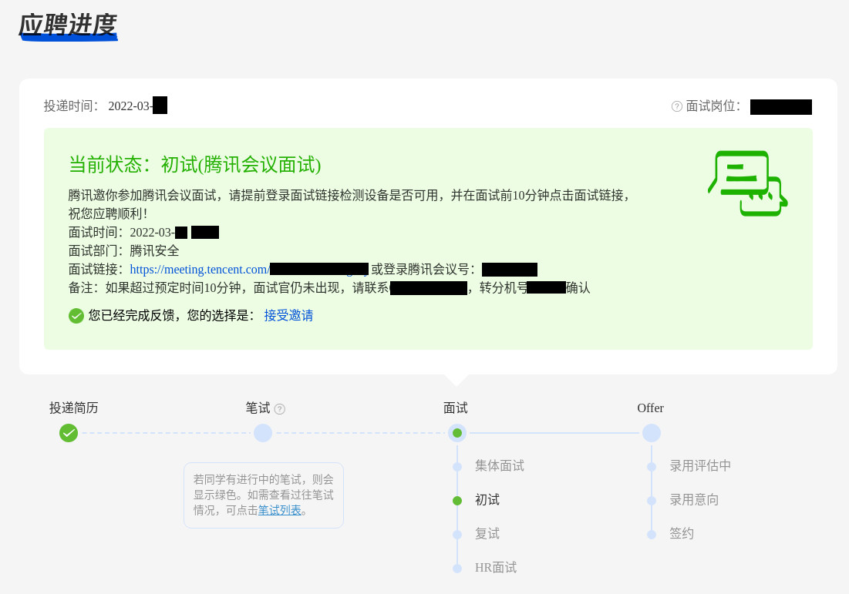Click the 接受邀请 link

tap(288, 316)
